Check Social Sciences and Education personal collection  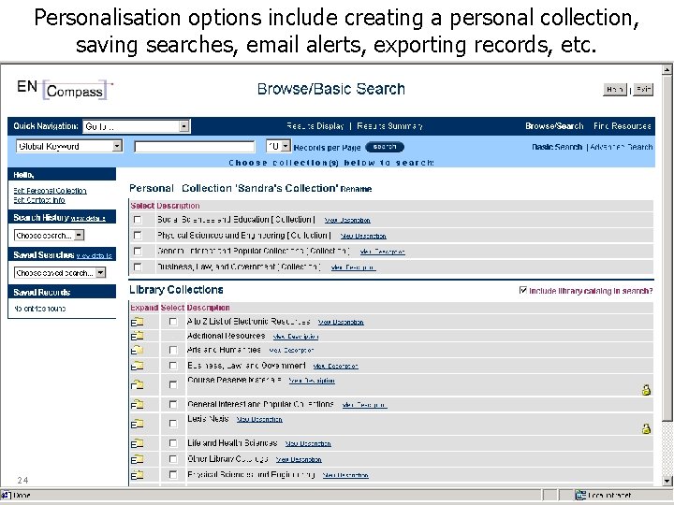click(x=138, y=220)
